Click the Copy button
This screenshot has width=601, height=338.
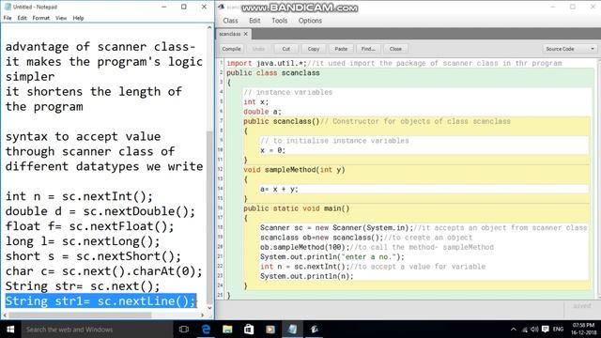pyautogui.click(x=313, y=49)
